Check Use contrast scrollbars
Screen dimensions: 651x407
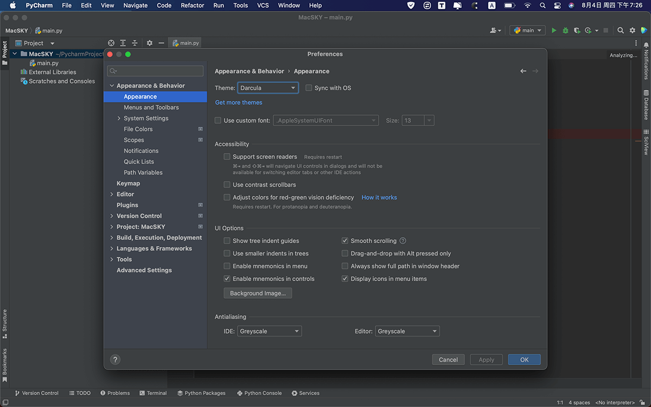coord(227,185)
